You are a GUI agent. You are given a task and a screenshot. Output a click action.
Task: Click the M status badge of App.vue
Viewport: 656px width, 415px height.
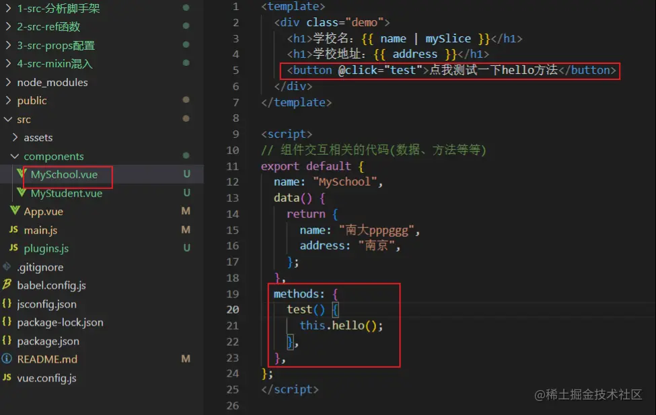186,211
